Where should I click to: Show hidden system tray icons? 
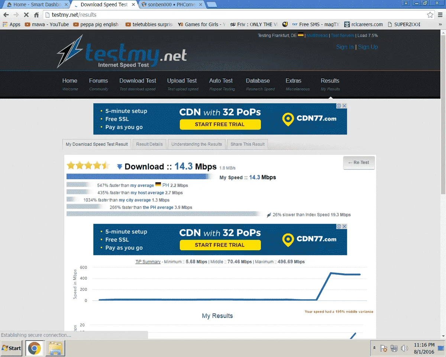point(375,348)
